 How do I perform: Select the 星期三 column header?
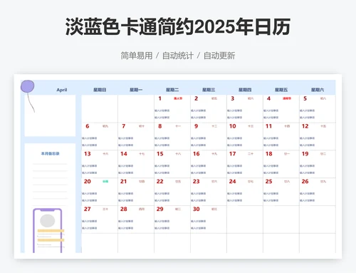pos(209,90)
